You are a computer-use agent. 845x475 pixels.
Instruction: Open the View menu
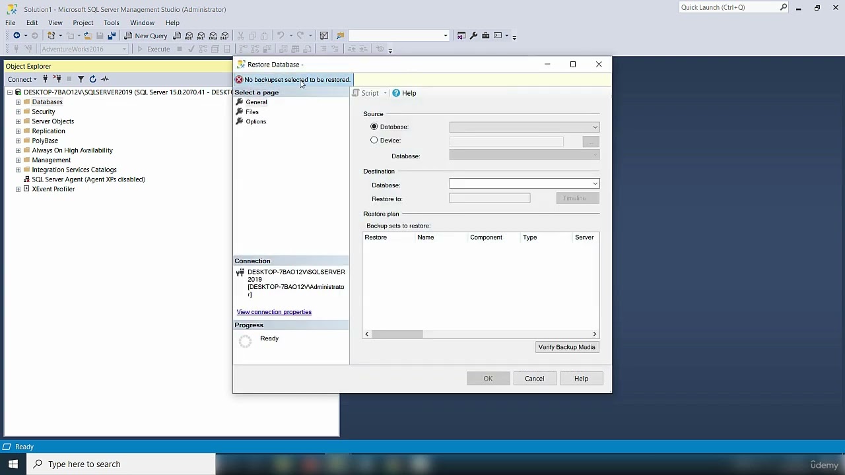(x=55, y=22)
